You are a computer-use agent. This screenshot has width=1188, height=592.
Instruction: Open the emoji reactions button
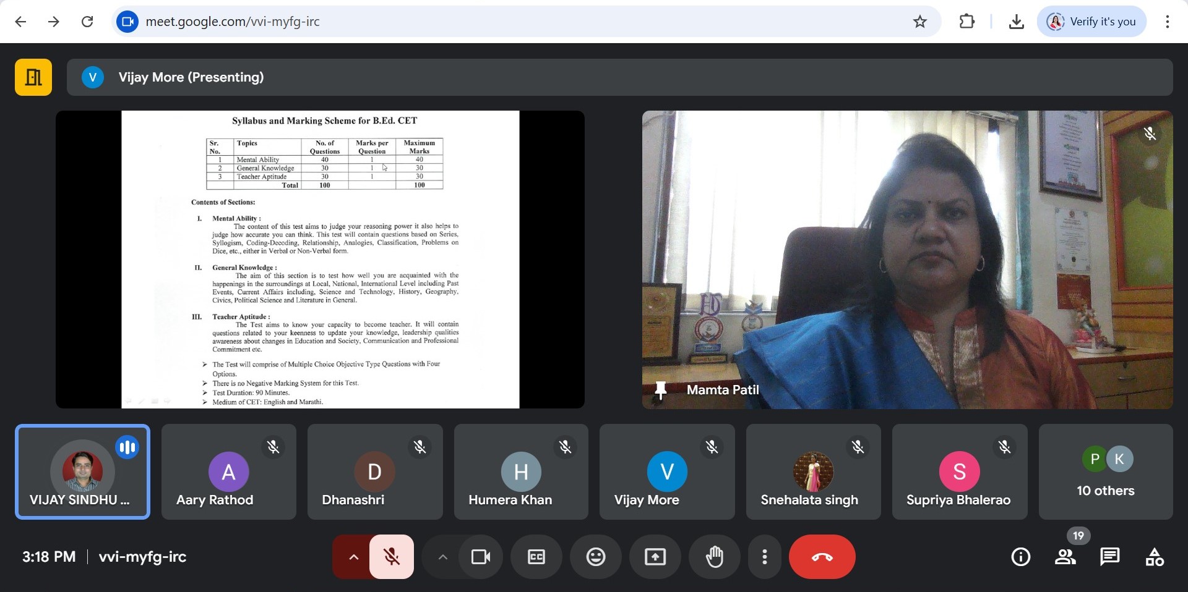595,557
